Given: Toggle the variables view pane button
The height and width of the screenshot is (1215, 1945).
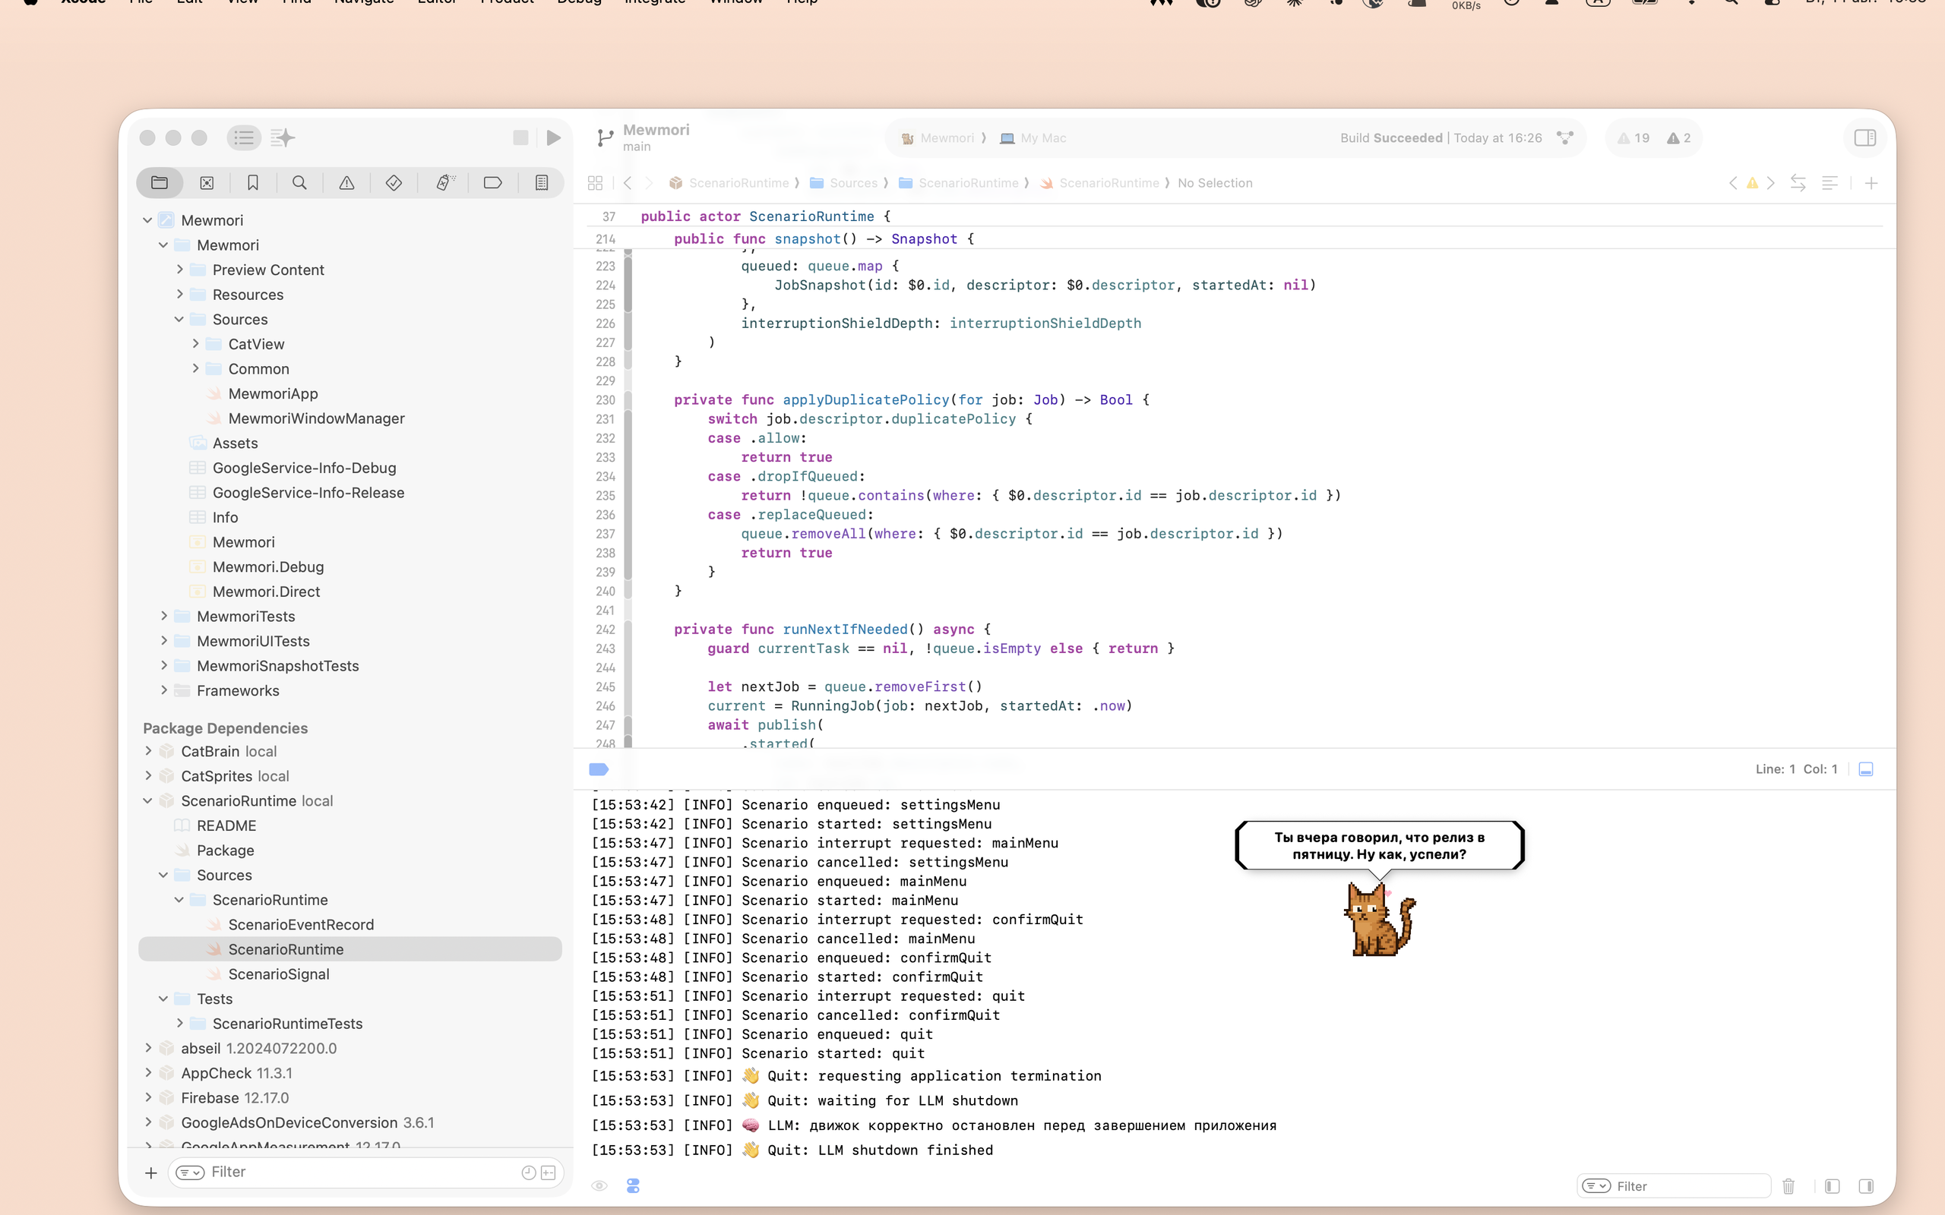Looking at the screenshot, I should click(x=1832, y=1186).
